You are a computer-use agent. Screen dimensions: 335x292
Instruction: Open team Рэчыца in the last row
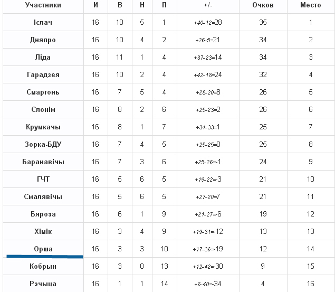click(43, 284)
